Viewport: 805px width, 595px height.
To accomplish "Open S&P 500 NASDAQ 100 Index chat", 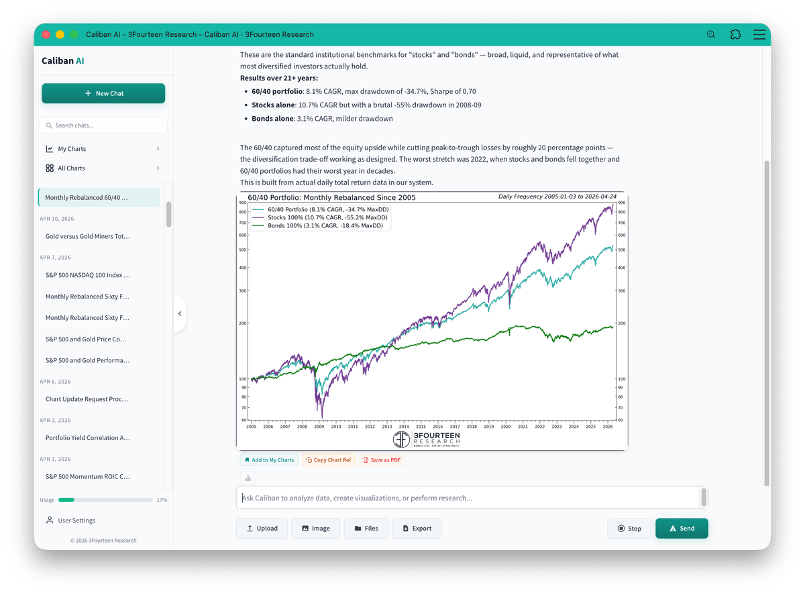I will 99,275.
